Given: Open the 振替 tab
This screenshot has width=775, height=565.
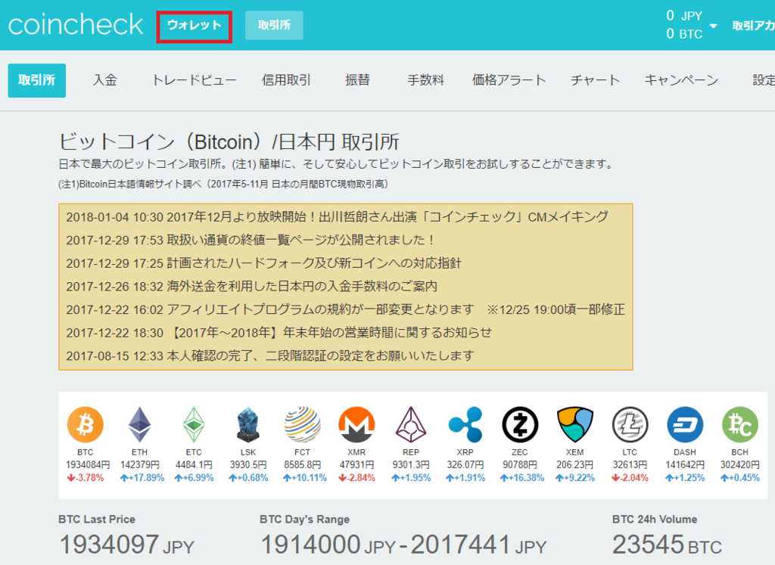Looking at the screenshot, I should pos(357,80).
